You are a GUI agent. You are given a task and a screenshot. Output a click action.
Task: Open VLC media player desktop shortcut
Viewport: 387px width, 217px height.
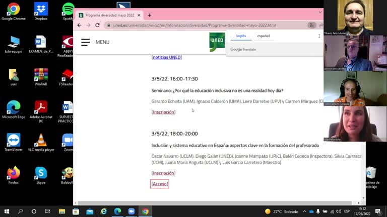click(x=41, y=143)
